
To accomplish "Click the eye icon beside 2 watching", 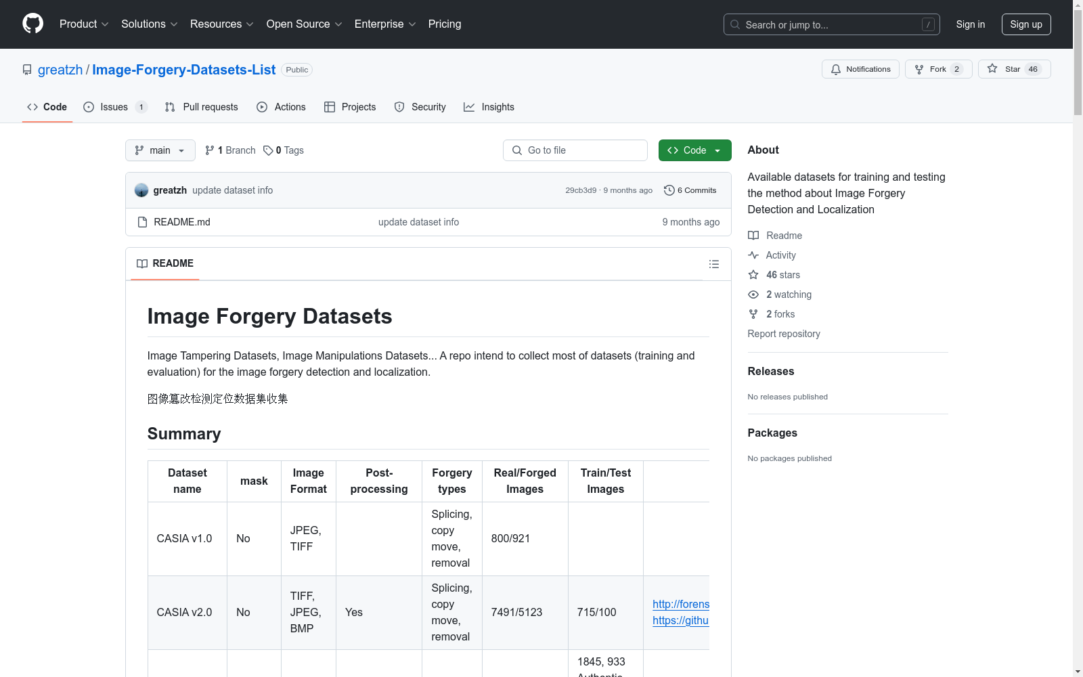I will pyautogui.click(x=753, y=294).
